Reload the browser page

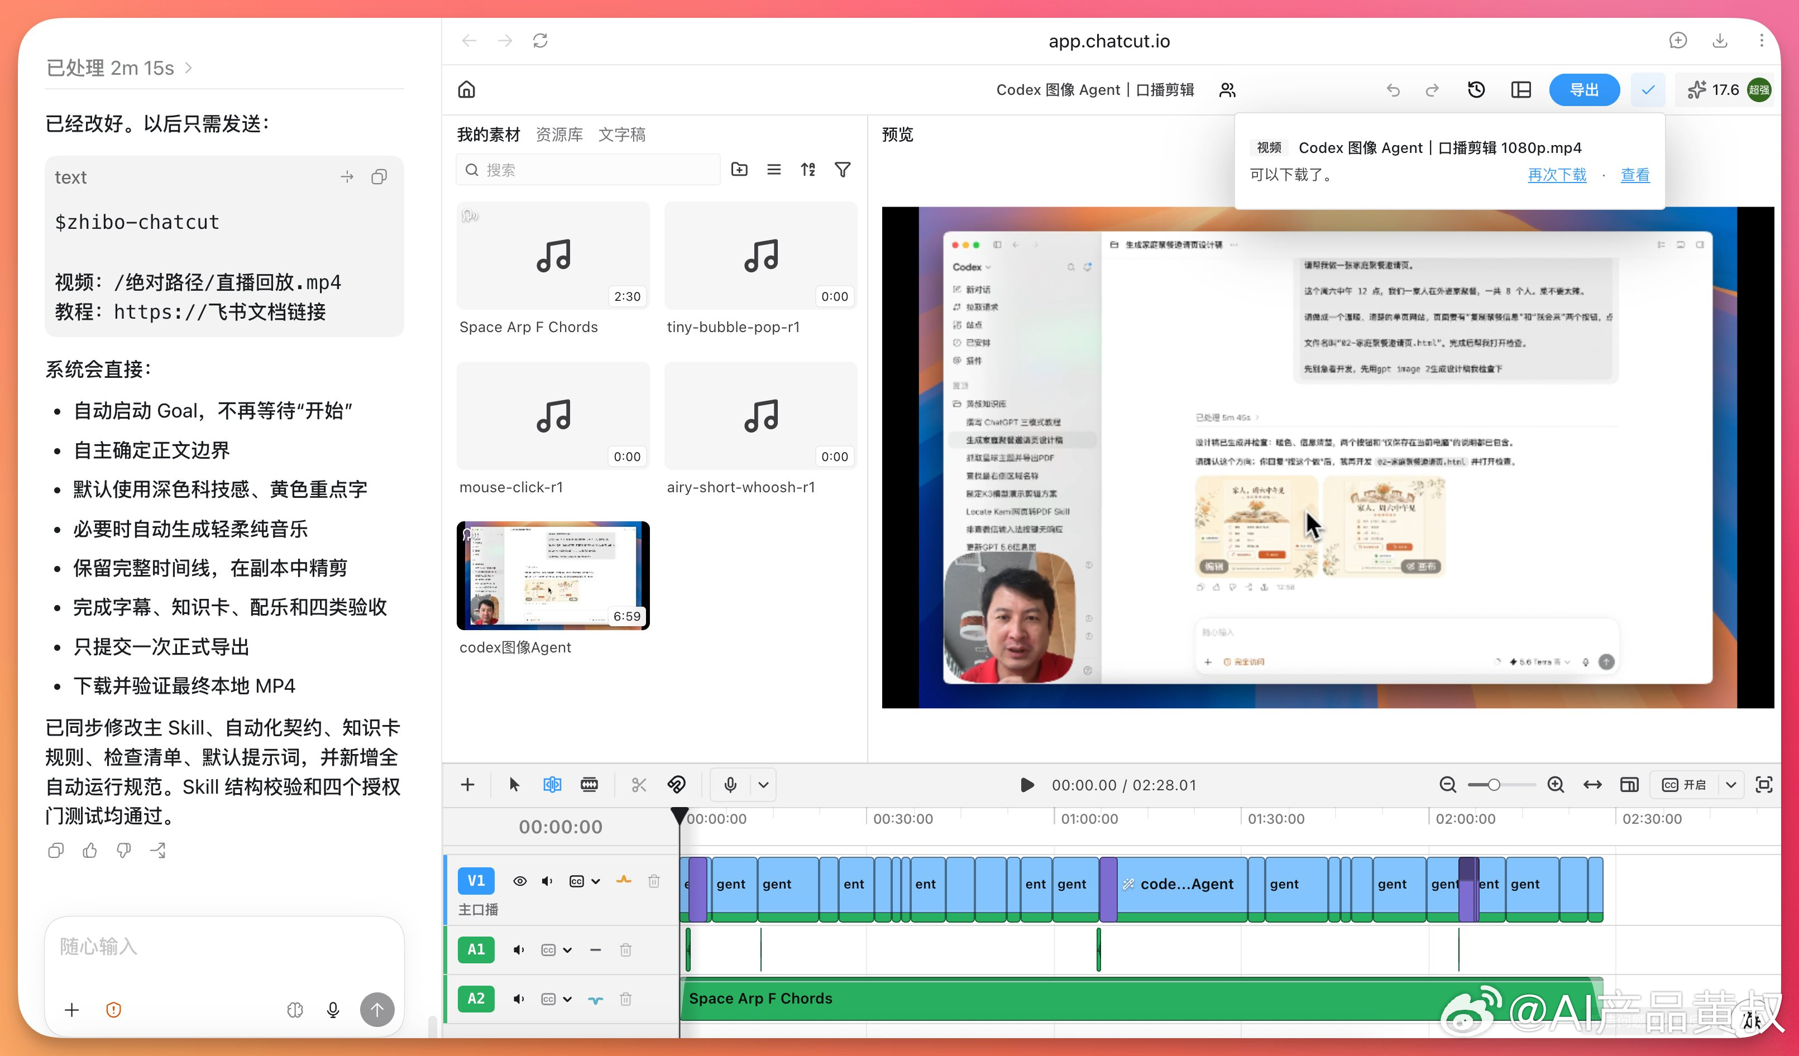click(x=540, y=41)
